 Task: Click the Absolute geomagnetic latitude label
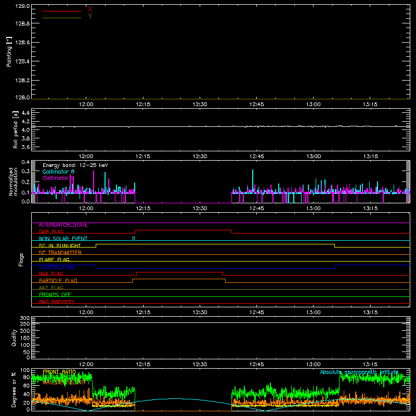tap(359, 372)
